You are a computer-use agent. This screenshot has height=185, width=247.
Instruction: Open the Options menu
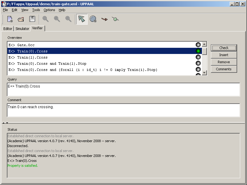click(x=49, y=10)
